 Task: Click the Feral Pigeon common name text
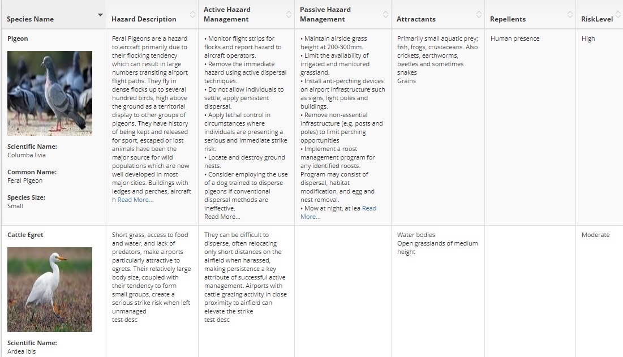[x=25, y=180]
